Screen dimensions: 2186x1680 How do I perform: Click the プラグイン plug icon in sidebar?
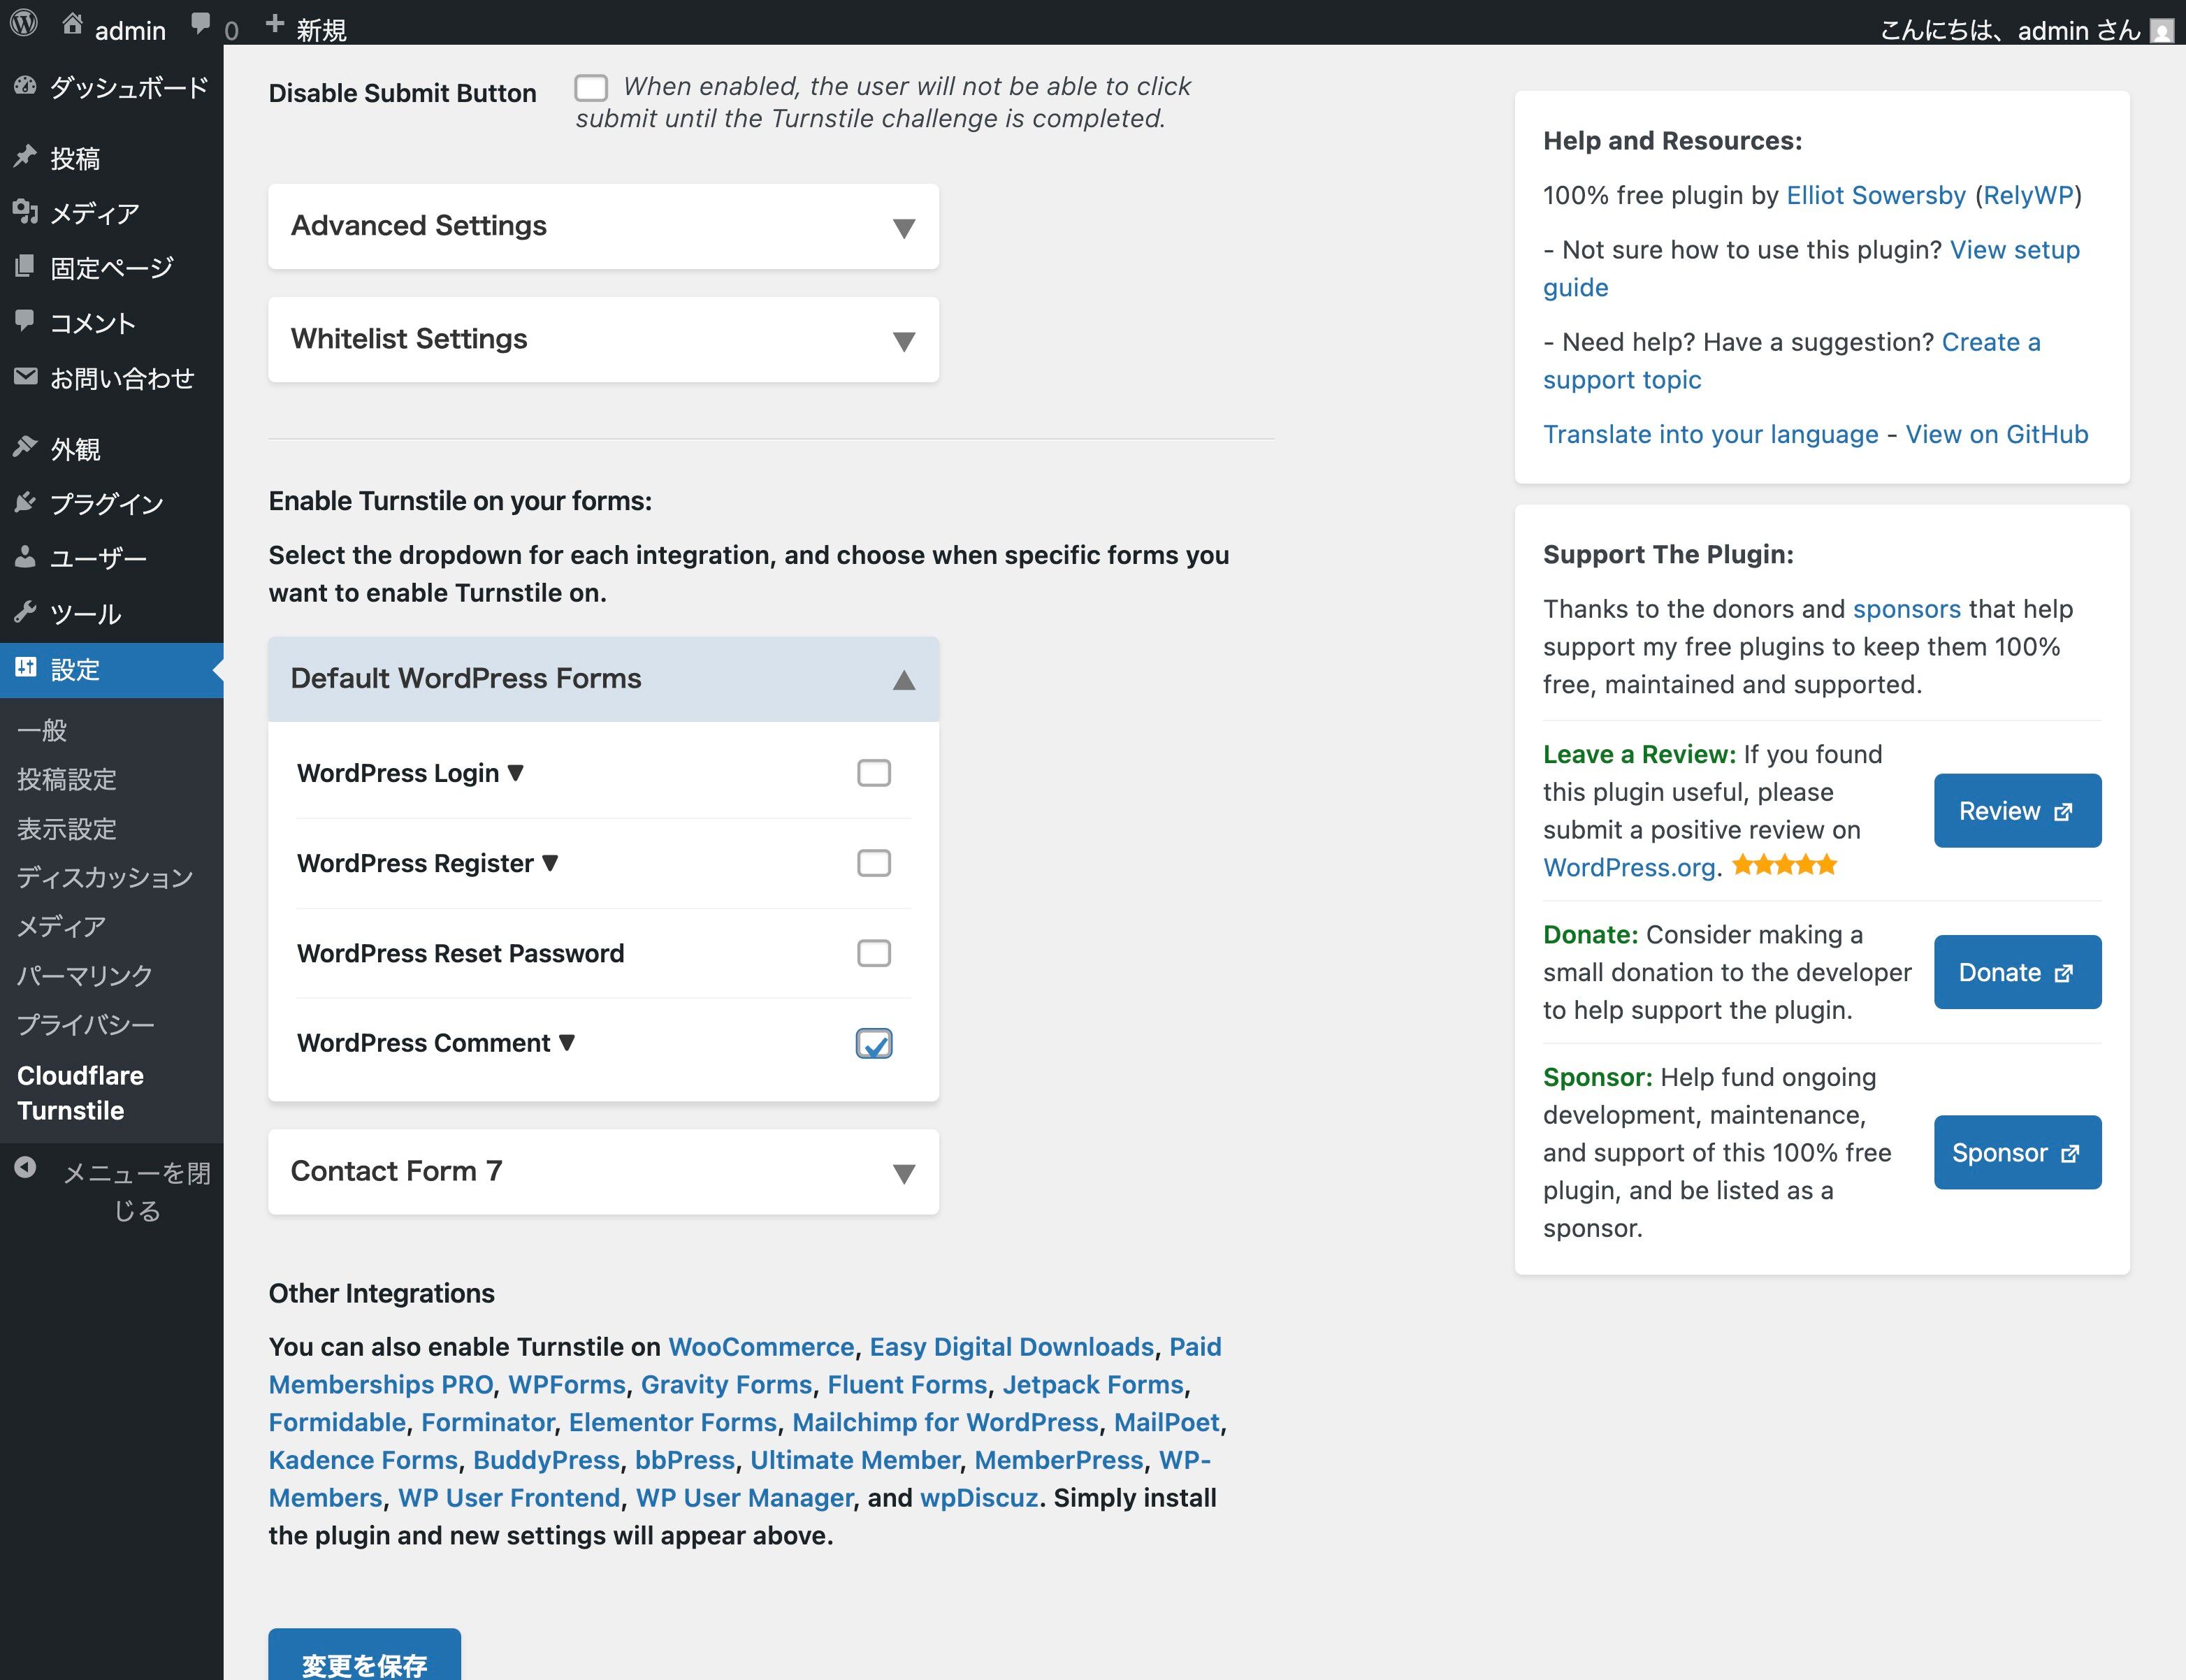(26, 502)
